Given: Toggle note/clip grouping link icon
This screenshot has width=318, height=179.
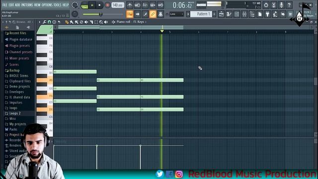Looking at the screenshot, I should coord(153,14).
